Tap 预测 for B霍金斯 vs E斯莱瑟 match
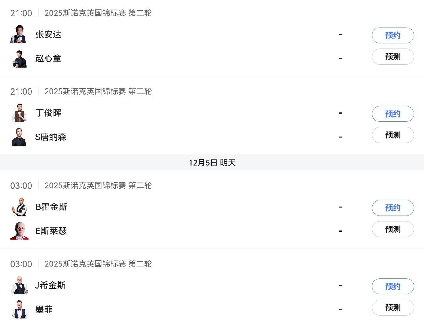 (393, 229)
